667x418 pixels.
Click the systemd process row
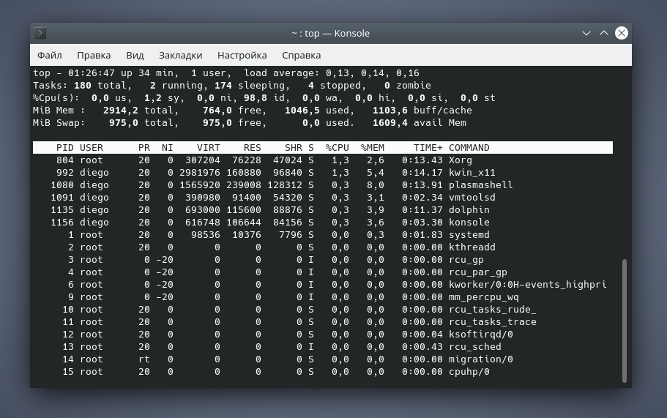pos(322,235)
